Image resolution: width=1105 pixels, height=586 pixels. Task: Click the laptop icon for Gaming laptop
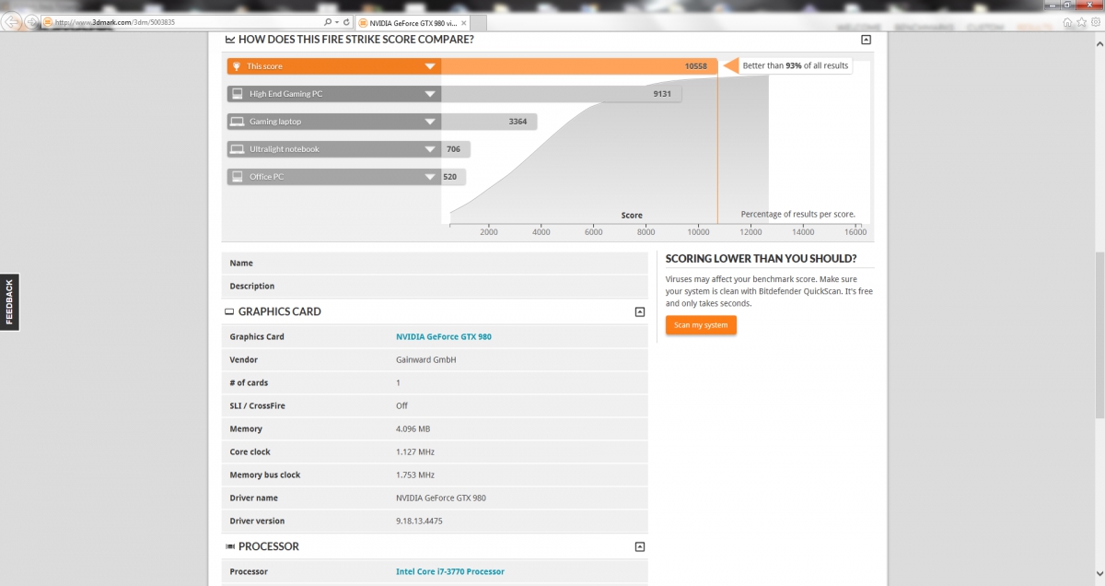coord(238,122)
